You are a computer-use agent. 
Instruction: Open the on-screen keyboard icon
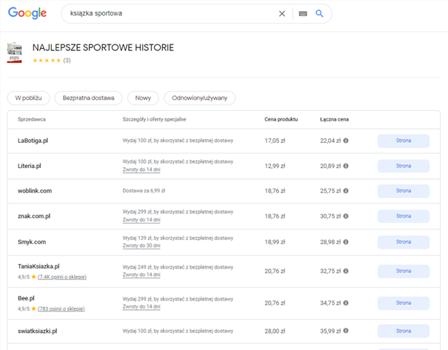tap(303, 13)
